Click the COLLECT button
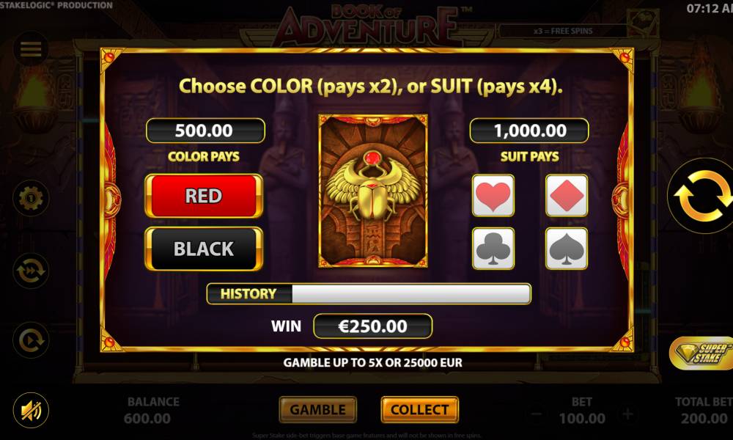The height and width of the screenshot is (440, 733). point(420,410)
